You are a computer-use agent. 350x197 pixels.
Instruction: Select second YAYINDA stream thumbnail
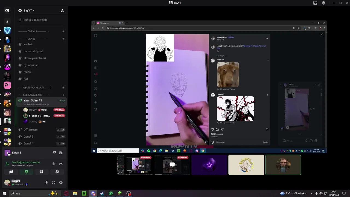point(172,165)
